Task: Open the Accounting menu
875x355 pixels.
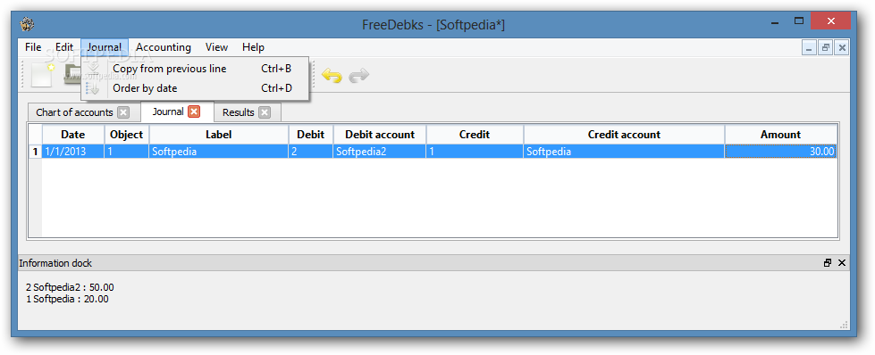Action: (x=164, y=47)
